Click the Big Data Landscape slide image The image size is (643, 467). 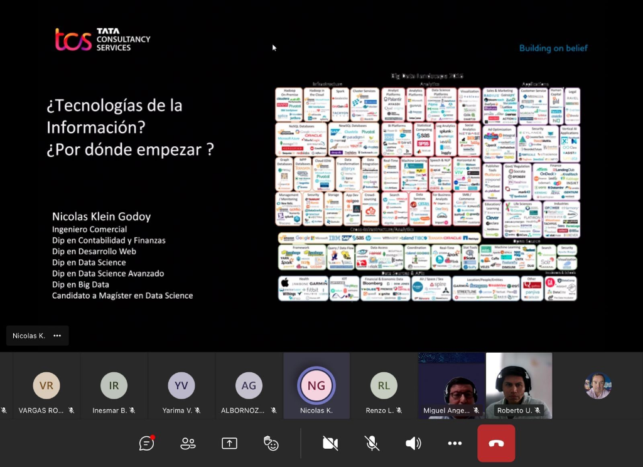[428, 187]
